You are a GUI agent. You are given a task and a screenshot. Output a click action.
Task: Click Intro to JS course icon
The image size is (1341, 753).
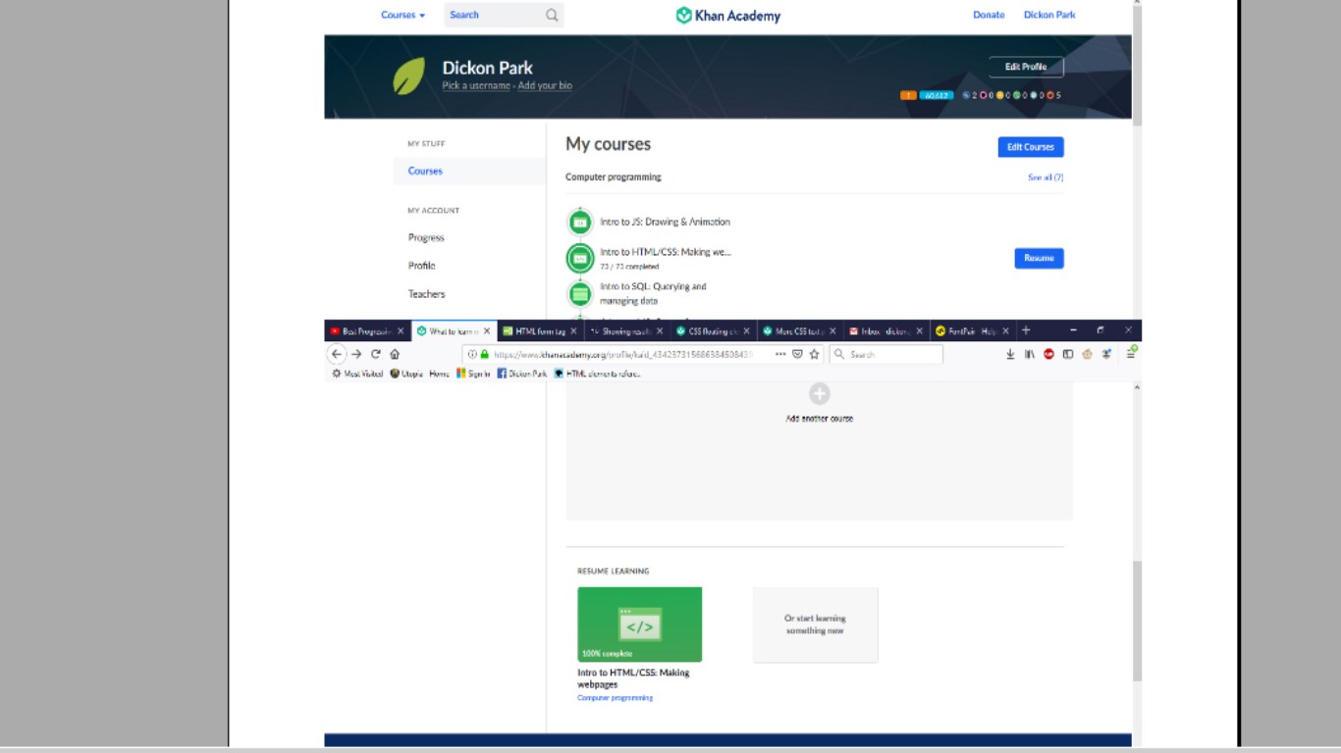pyautogui.click(x=580, y=223)
